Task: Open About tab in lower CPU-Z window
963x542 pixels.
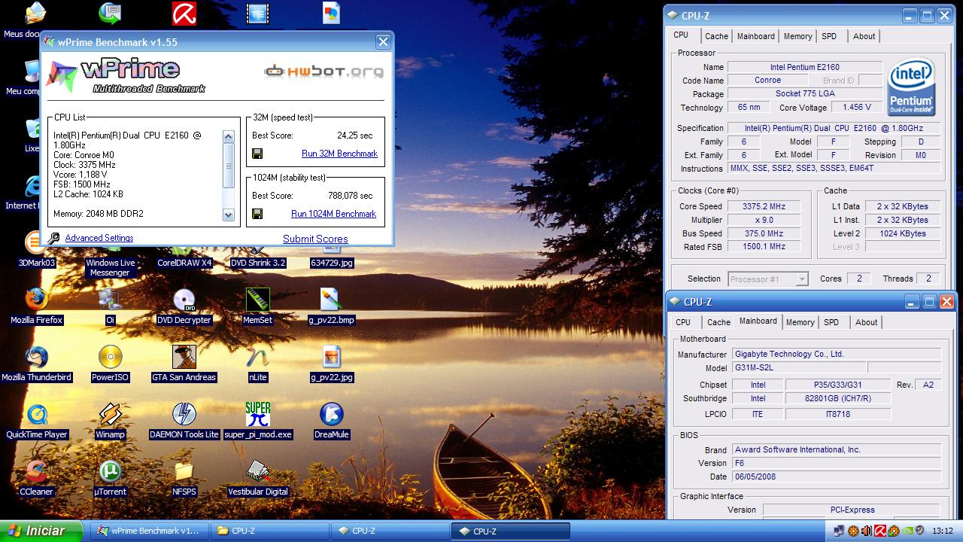Action: (x=866, y=322)
